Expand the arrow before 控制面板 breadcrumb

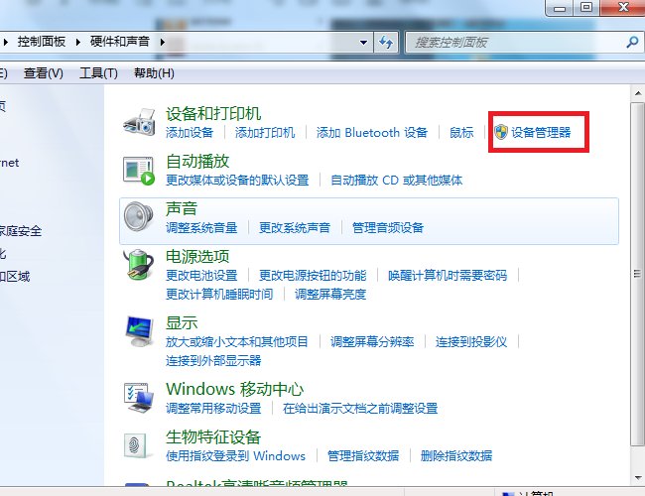[5, 42]
